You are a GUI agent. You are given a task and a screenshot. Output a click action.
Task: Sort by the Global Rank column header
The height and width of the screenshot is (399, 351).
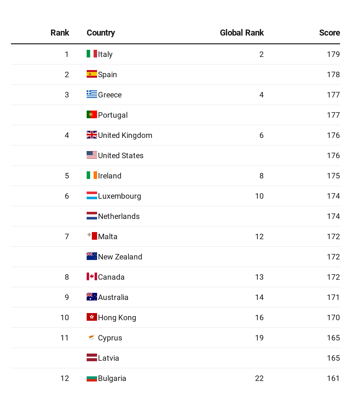(242, 33)
